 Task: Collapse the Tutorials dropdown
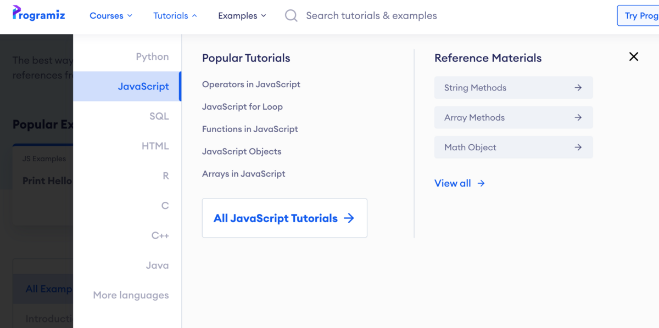pos(175,16)
